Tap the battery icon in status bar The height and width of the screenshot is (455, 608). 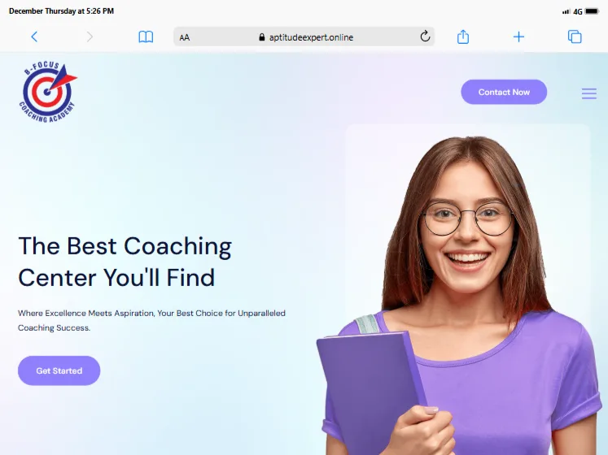click(x=592, y=11)
